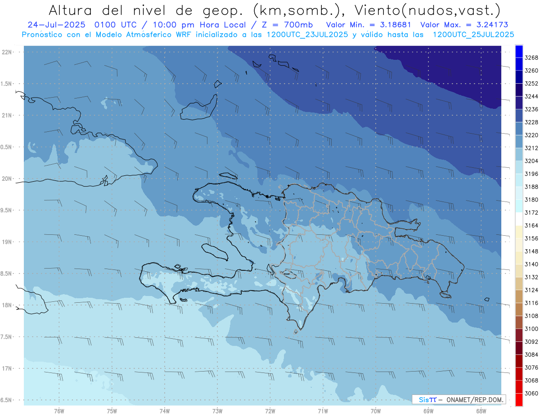
Task: Click the colorbar value '3060'
Action: tap(531, 393)
